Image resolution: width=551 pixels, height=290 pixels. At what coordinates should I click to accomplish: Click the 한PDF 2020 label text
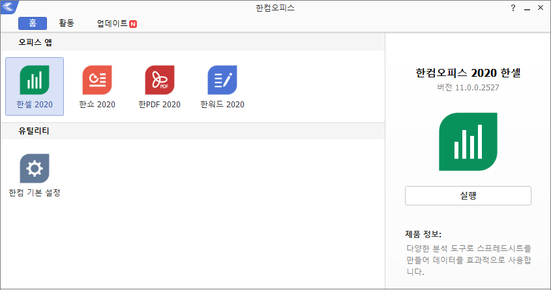pos(160,105)
